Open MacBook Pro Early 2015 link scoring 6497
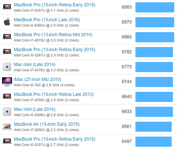180x149 pixels. pos(55,139)
